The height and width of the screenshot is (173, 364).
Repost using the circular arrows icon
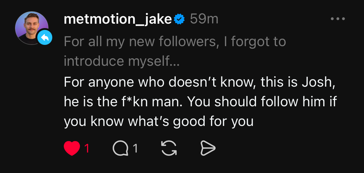169,148
